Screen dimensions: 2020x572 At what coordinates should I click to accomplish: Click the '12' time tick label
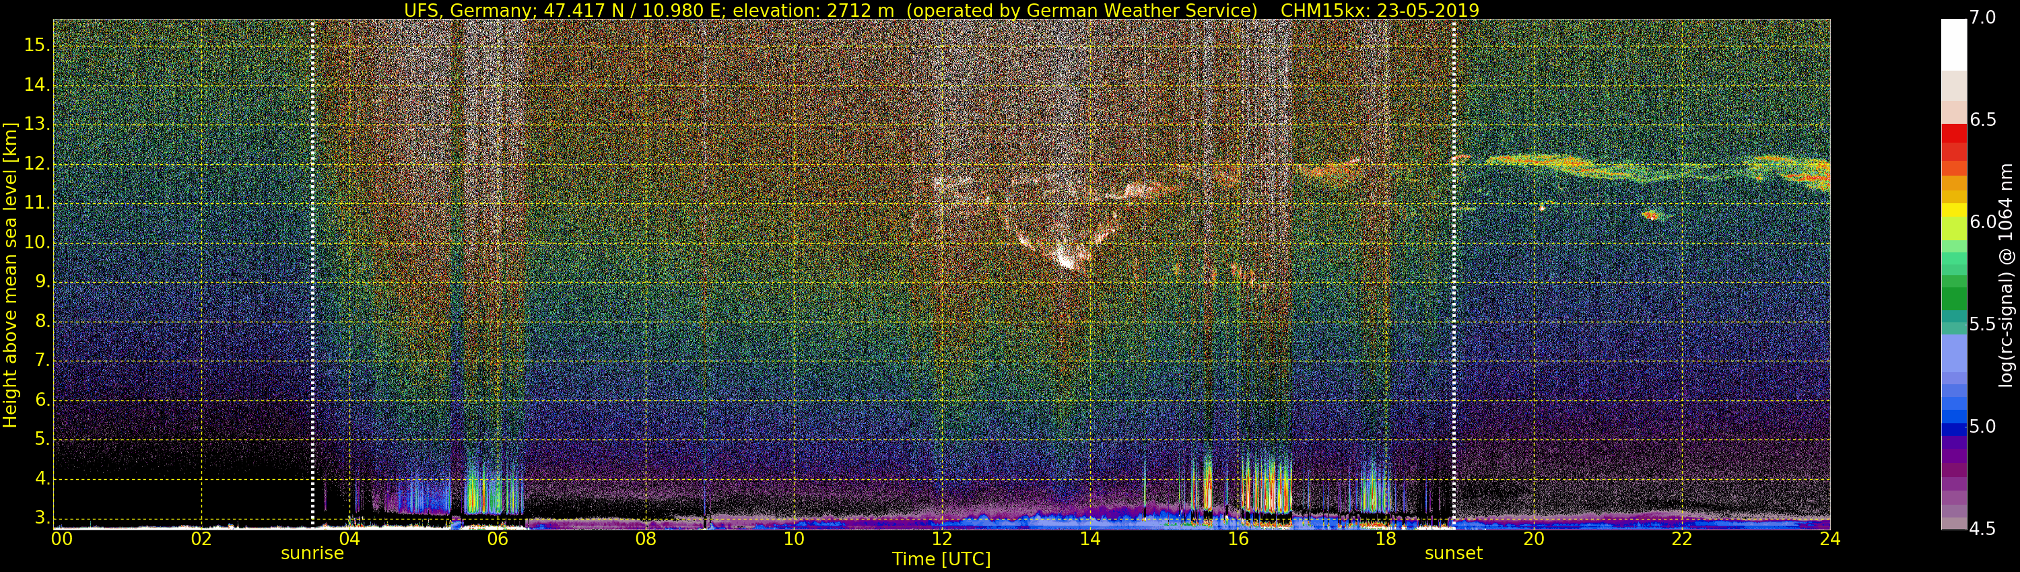(941, 539)
